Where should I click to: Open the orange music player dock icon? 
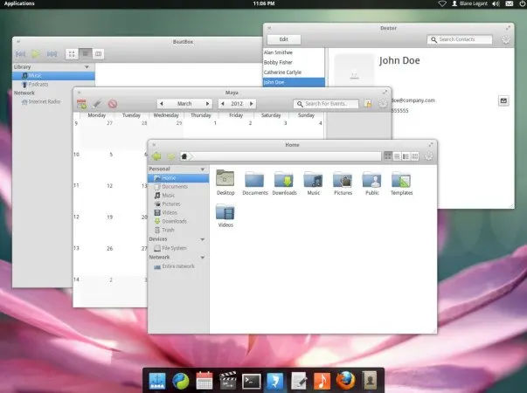(x=322, y=382)
